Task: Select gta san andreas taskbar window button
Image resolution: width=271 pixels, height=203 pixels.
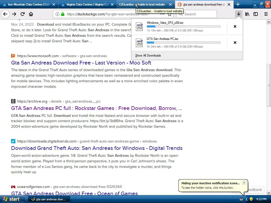Action: coord(49,199)
